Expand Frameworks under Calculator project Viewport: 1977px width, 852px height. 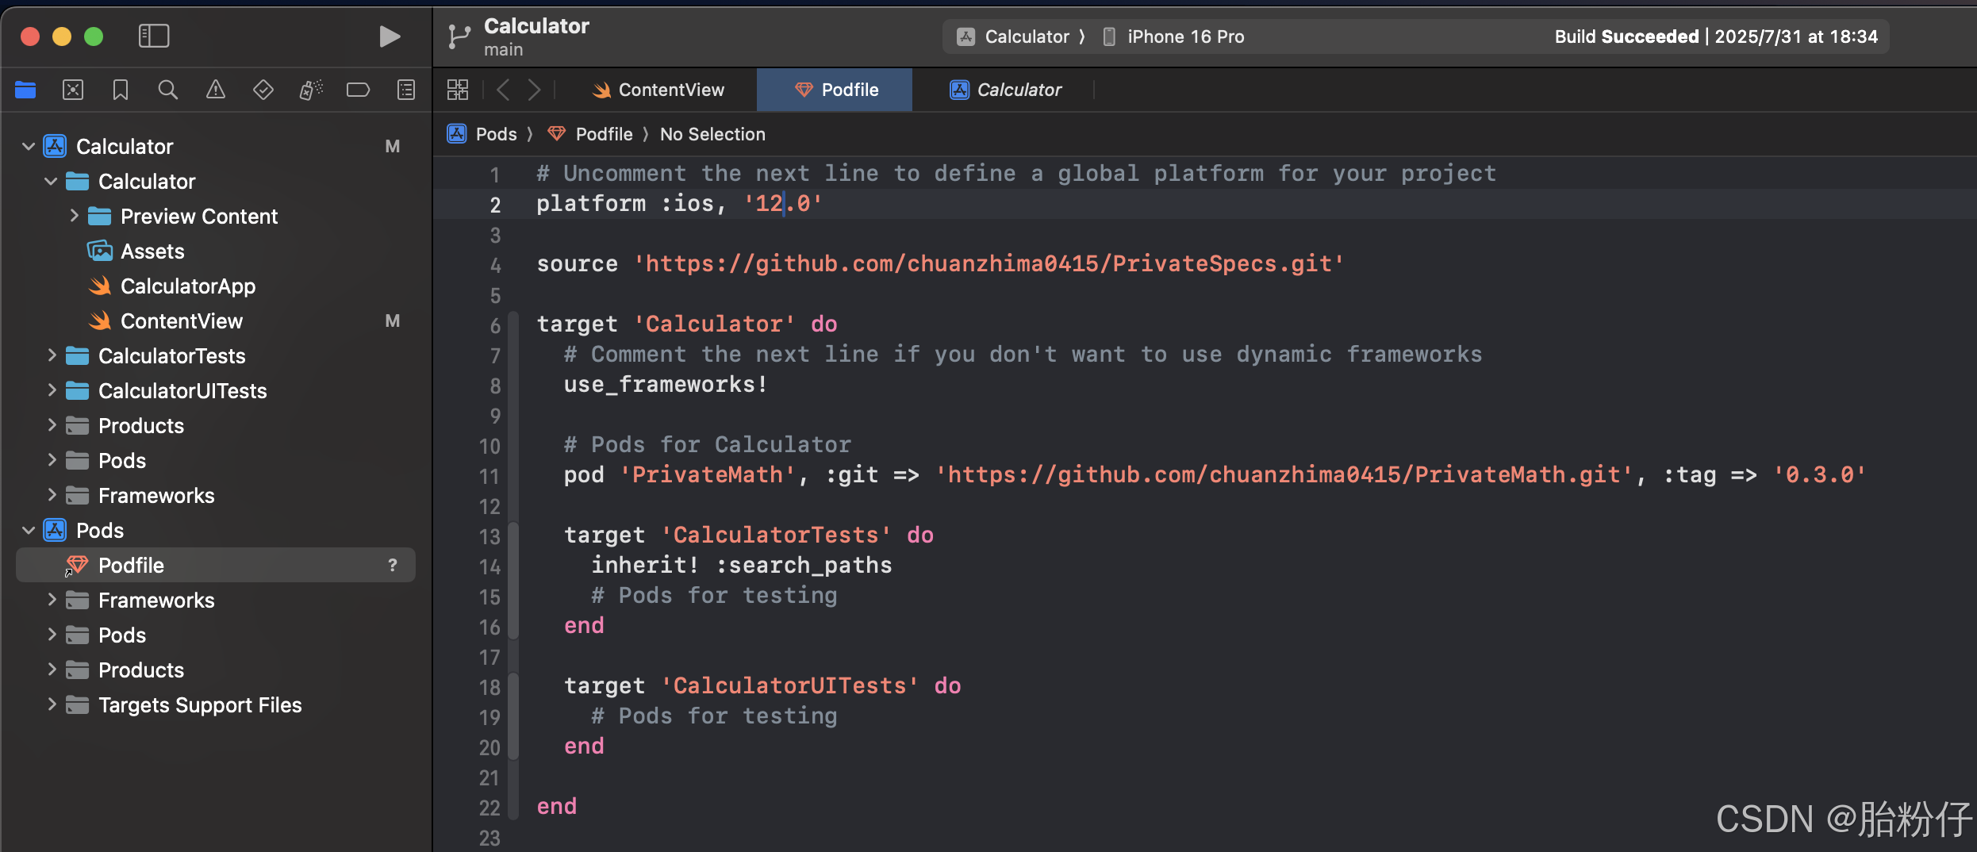tap(52, 495)
